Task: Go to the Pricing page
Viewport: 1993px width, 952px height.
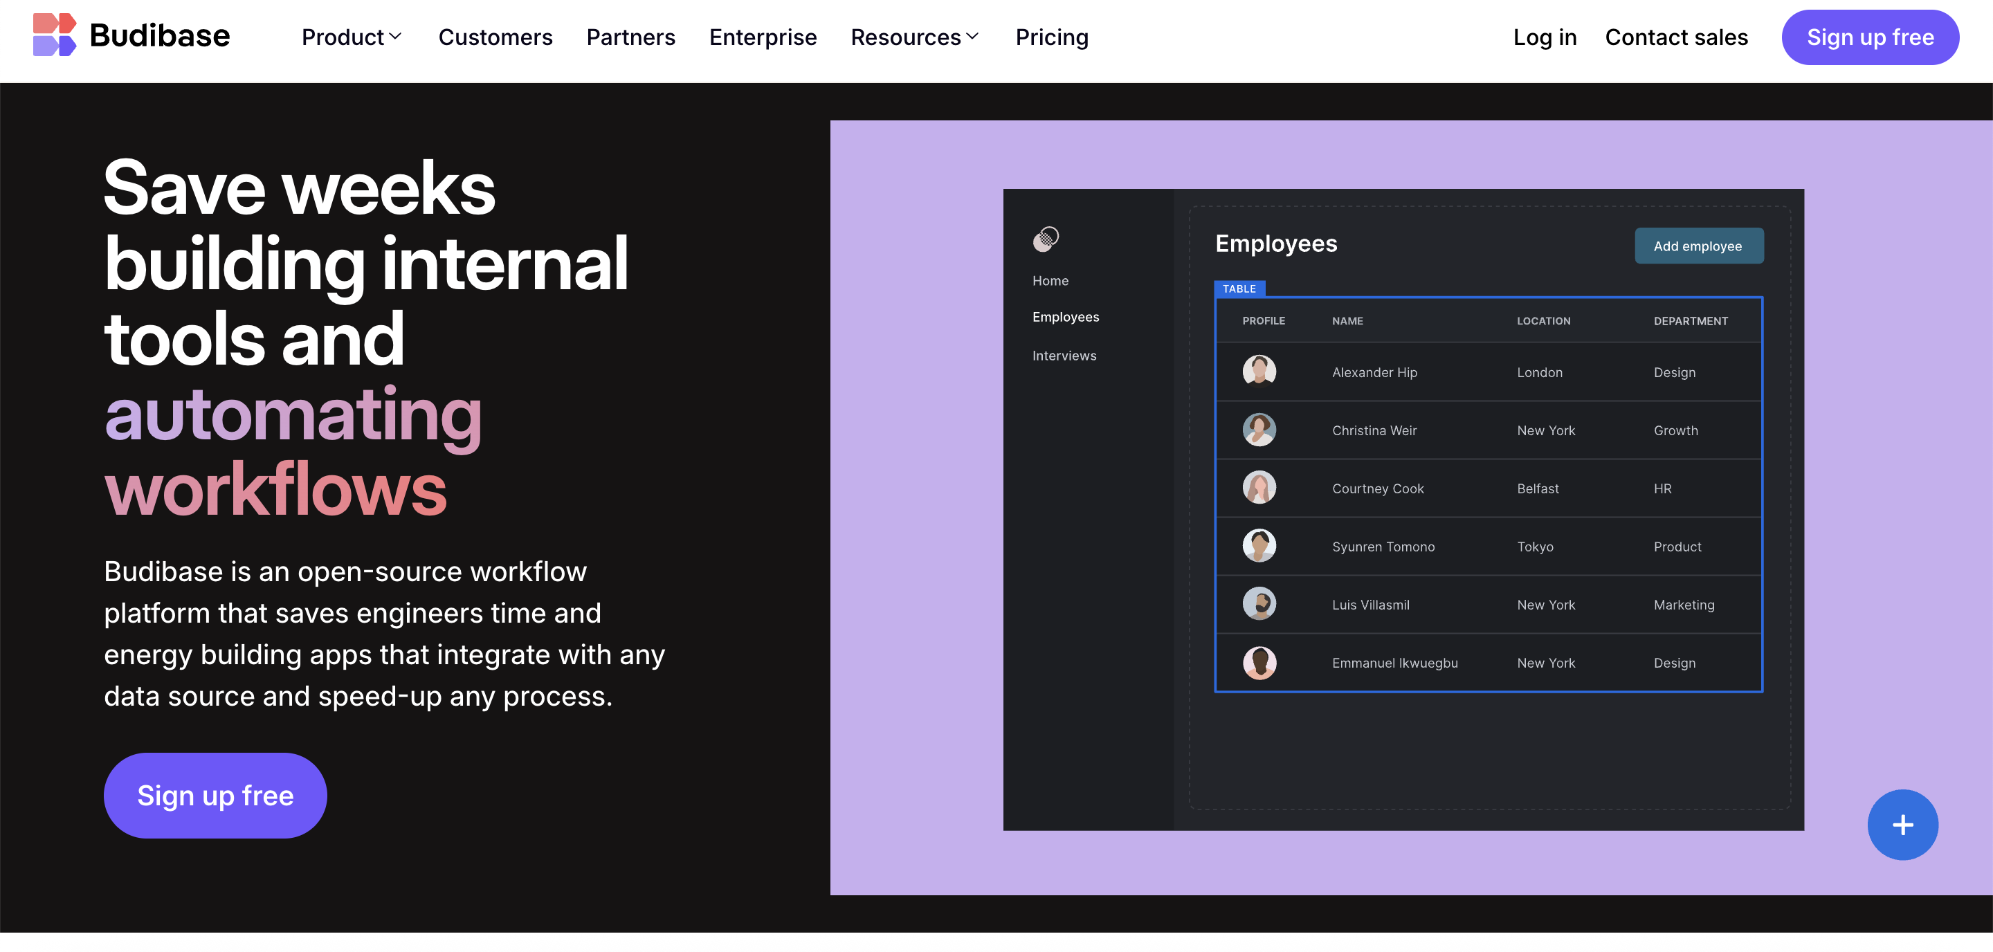Action: tap(1051, 37)
